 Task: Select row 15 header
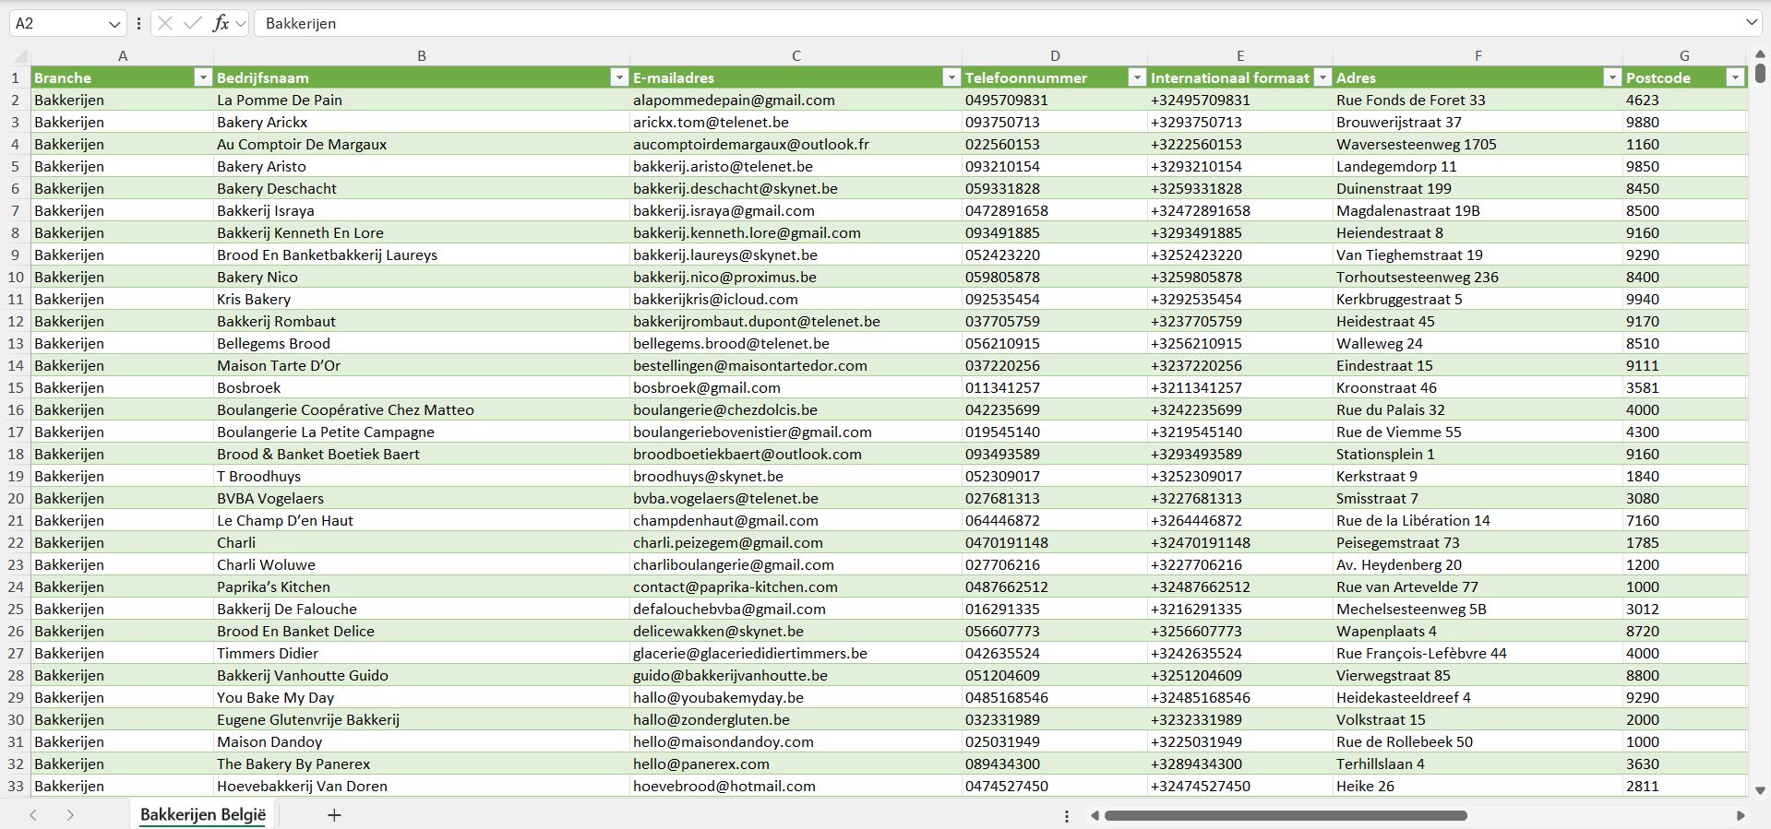pyautogui.click(x=16, y=388)
